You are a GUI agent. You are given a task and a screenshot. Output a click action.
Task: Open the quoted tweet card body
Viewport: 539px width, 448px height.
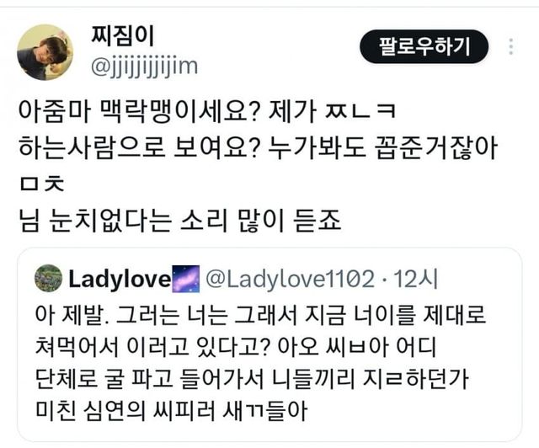coord(269,344)
